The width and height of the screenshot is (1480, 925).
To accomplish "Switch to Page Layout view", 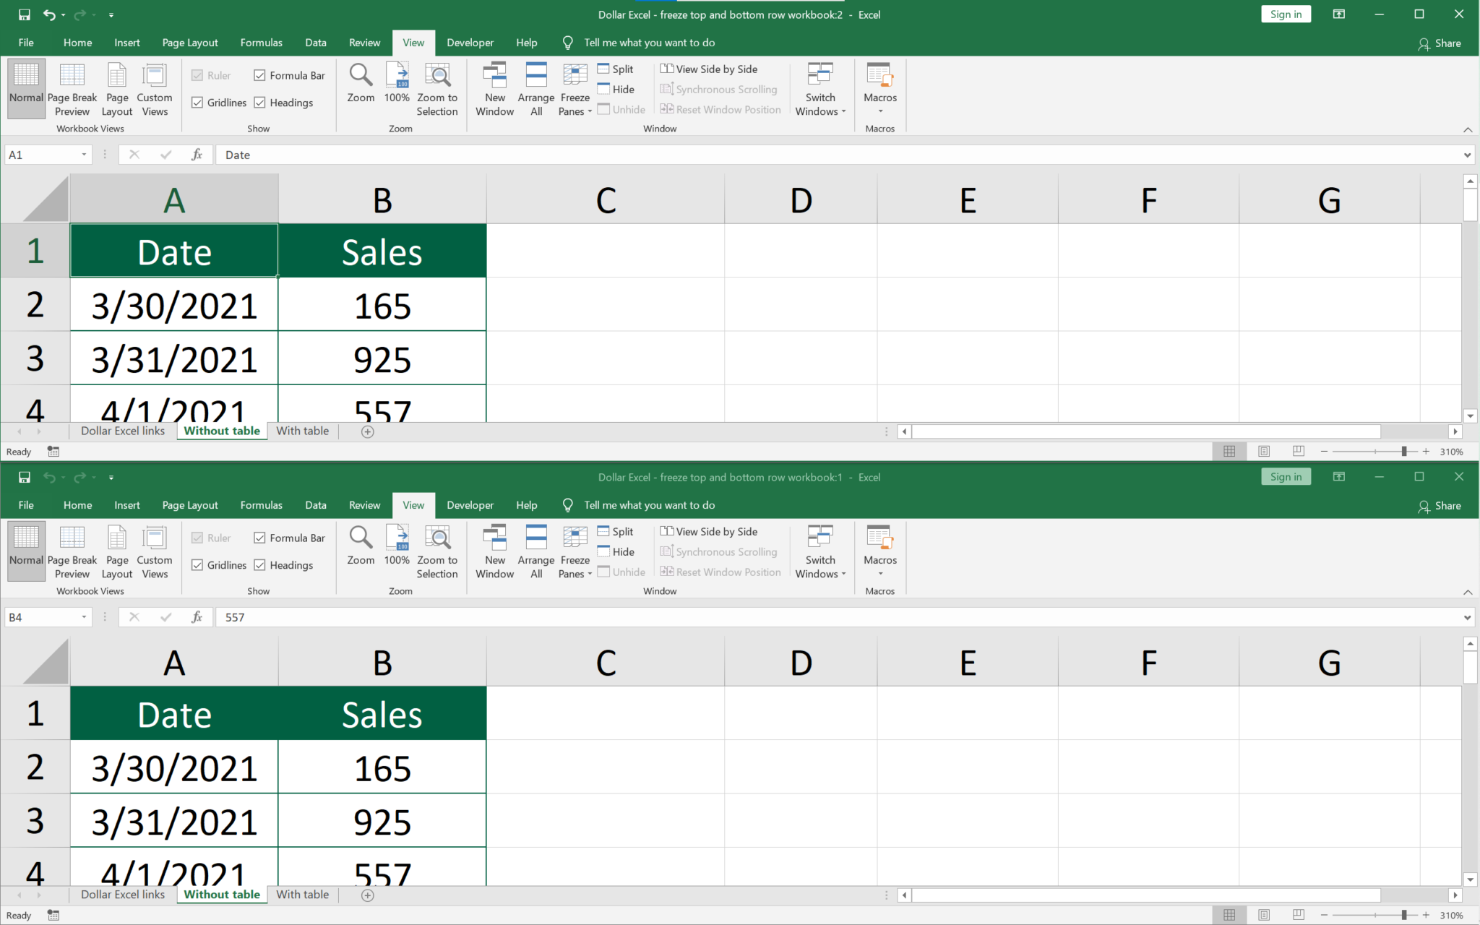I will point(116,88).
